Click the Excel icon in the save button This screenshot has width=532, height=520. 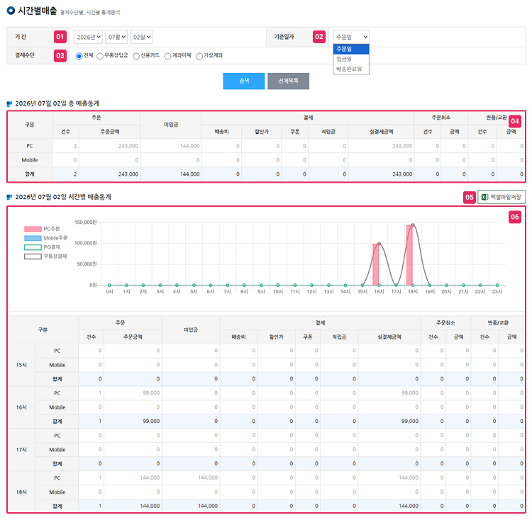click(x=485, y=197)
